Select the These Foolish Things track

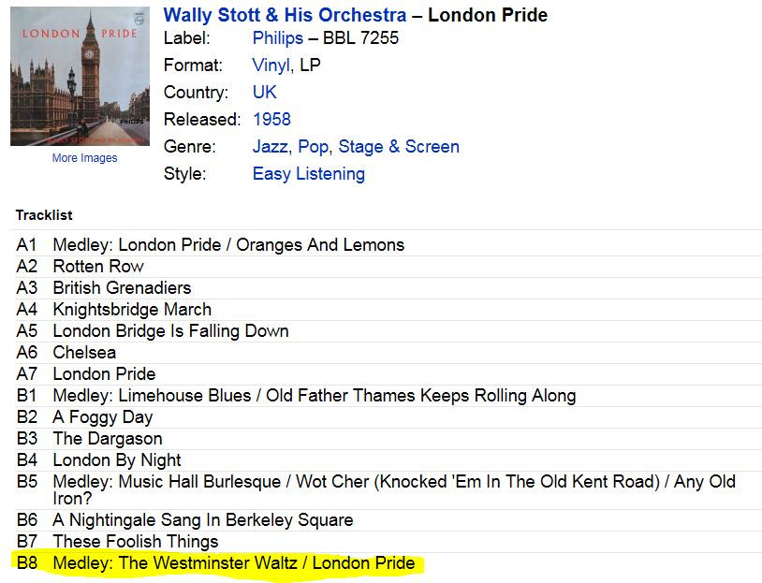click(136, 542)
